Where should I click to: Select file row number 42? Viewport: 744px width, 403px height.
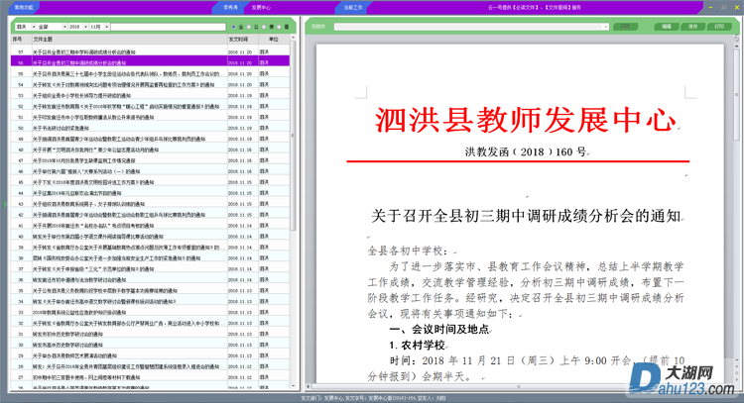(x=150, y=215)
